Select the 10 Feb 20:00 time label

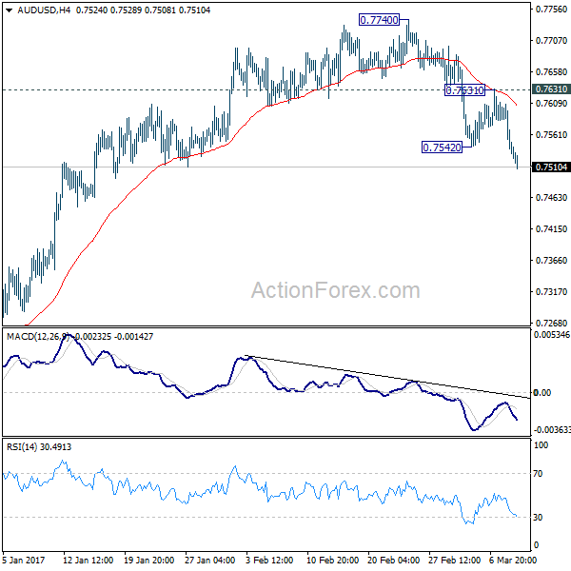[x=332, y=561]
